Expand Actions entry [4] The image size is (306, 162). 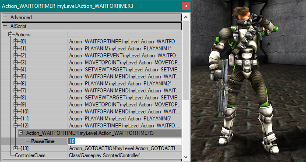coord(15,70)
